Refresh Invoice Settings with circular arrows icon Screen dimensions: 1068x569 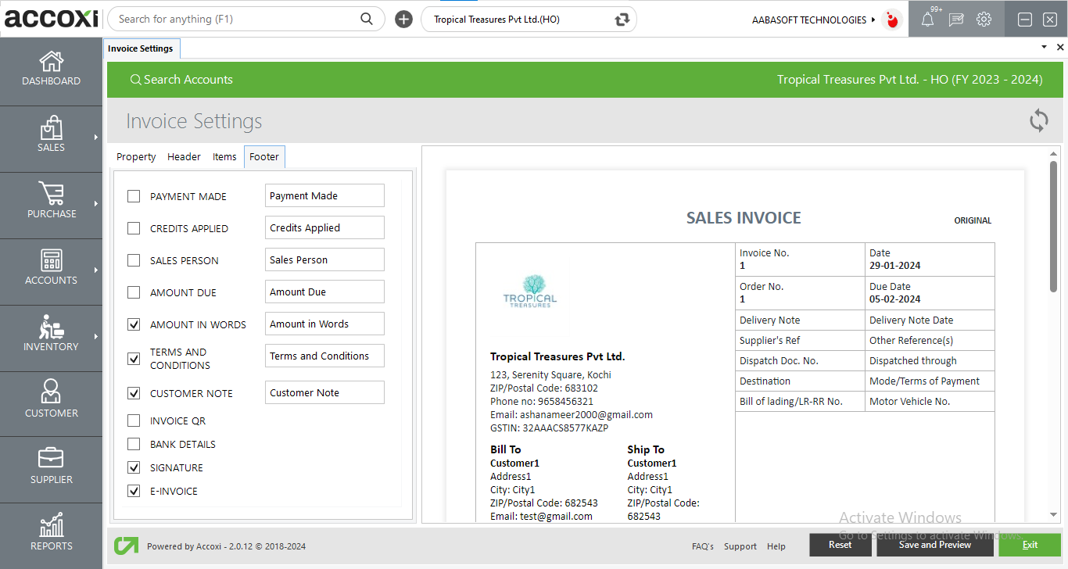click(x=1038, y=120)
